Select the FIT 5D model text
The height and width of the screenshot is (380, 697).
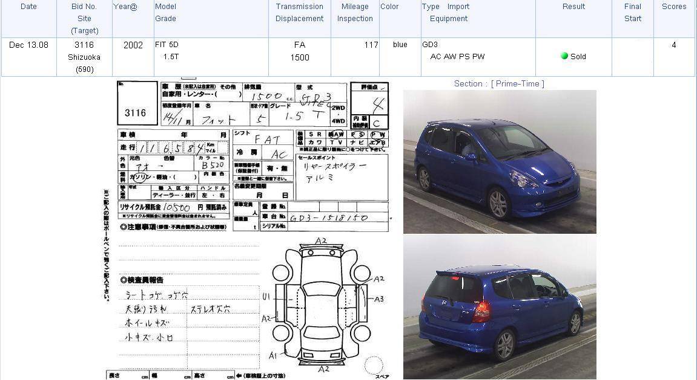coord(167,45)
